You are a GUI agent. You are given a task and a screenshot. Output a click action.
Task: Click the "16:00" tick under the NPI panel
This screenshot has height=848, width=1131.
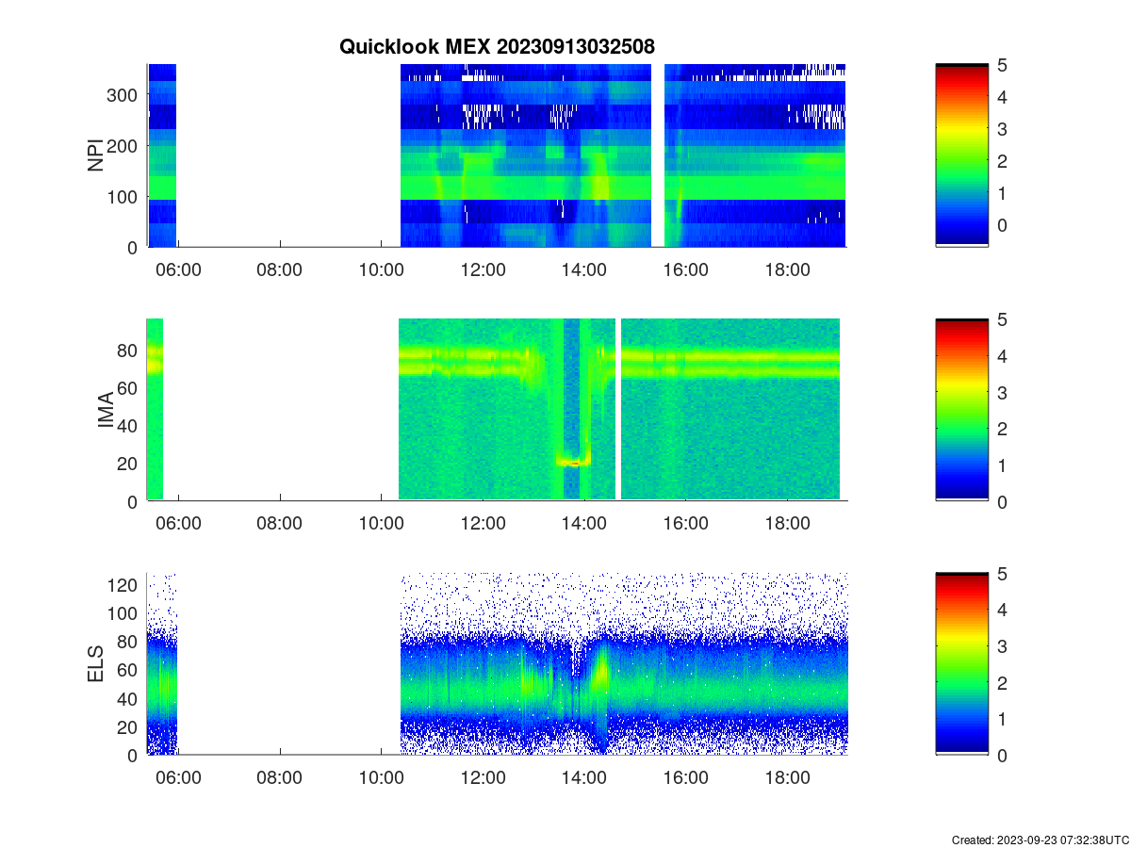click(x=686, y=269)
